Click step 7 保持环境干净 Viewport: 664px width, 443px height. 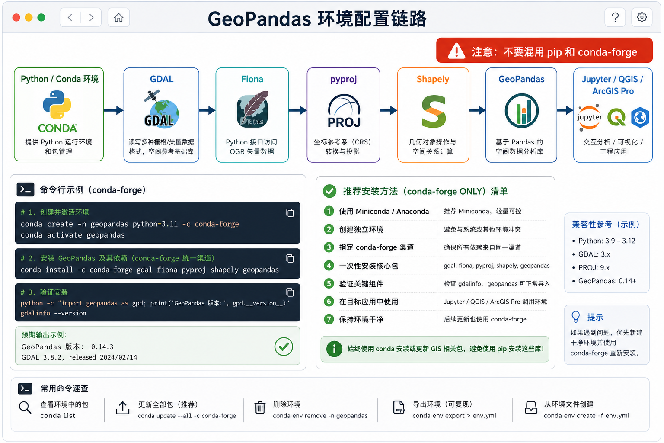[x=361, y=319]
